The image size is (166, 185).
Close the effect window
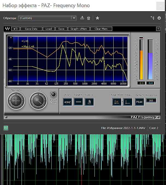[x=161, y=6]
